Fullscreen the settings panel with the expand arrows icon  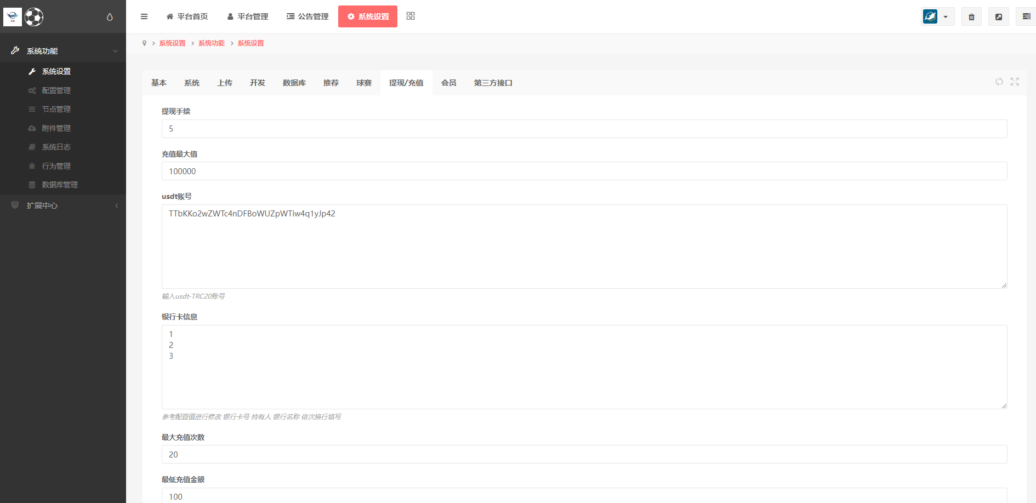1015,82
